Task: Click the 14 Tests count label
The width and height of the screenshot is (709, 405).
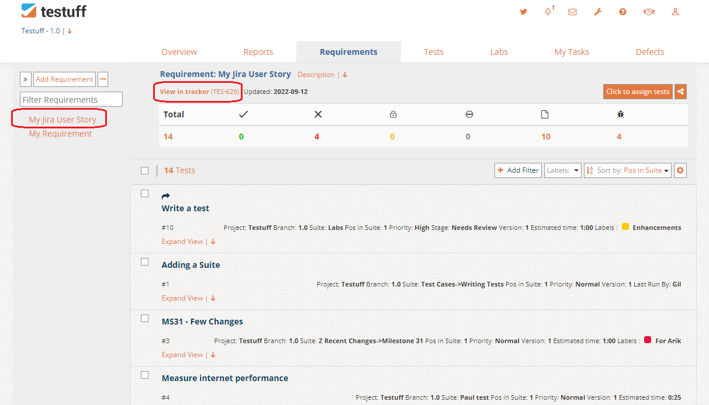Action: [x=179, y=170]
